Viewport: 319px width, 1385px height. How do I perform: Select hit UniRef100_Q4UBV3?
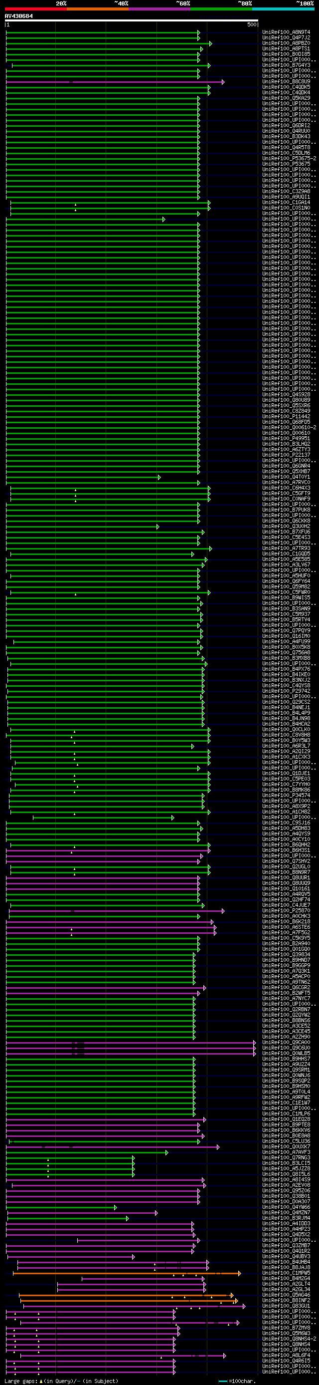[286, 1257]
